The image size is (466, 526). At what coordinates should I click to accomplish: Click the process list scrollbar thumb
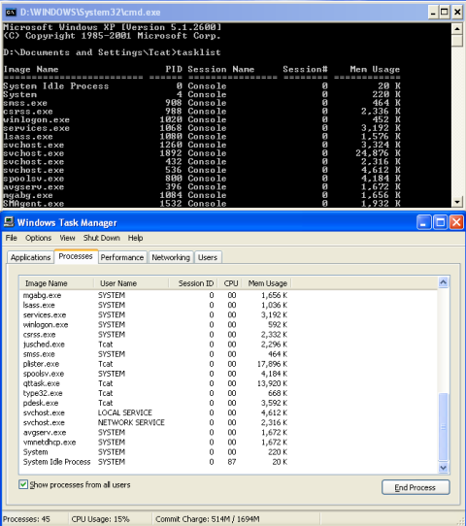point(444,427)
